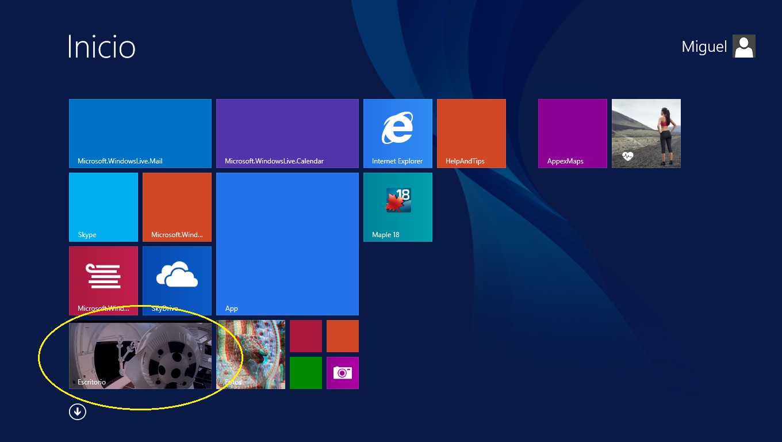This screenshot has width=782, height=442.
Task: Open the Skype tile
Action: (103, 207)
